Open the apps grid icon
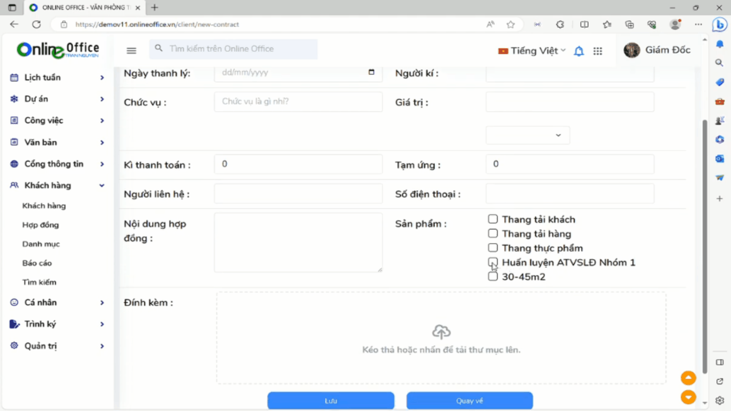The width and height of the screenshot is (731, 411). click(598, 51)
